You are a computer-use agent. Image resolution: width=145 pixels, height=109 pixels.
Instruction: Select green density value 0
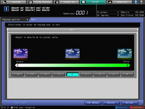[x=73, y=74]
